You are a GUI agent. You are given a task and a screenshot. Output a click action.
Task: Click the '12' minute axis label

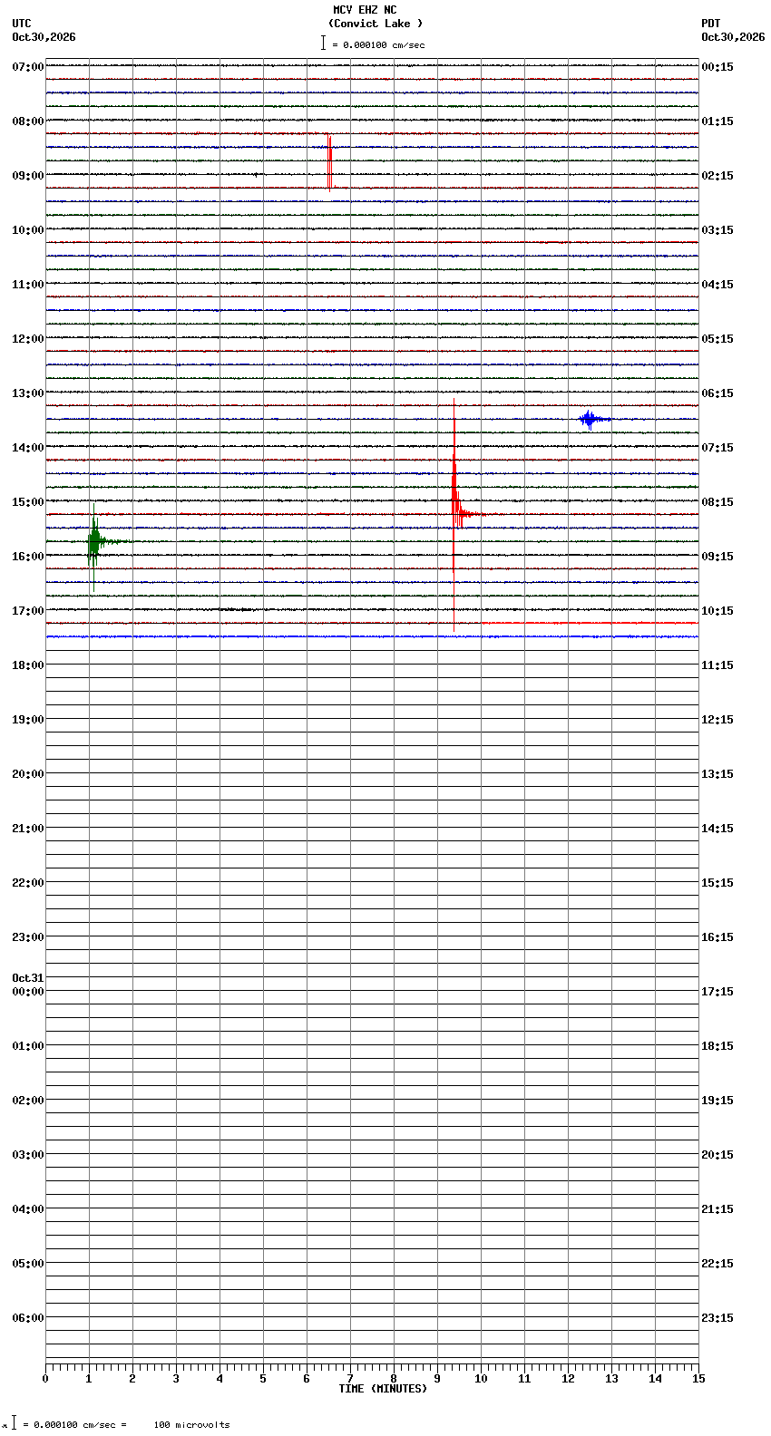coord(568,1379)
